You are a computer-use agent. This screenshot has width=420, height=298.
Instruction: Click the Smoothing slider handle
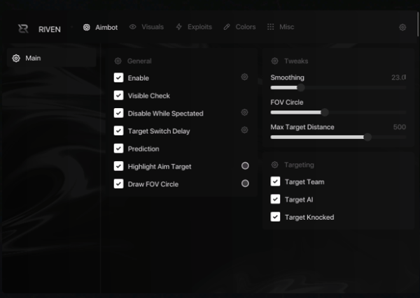[301, 87]
